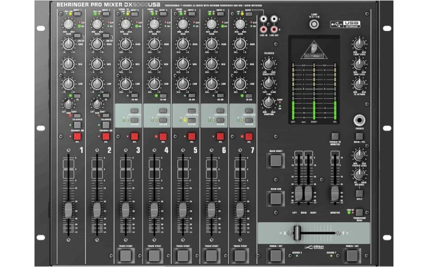Click the channel 6 volume fader
Viewport: 428px width, 267px height.
click(x=212, y=210)
